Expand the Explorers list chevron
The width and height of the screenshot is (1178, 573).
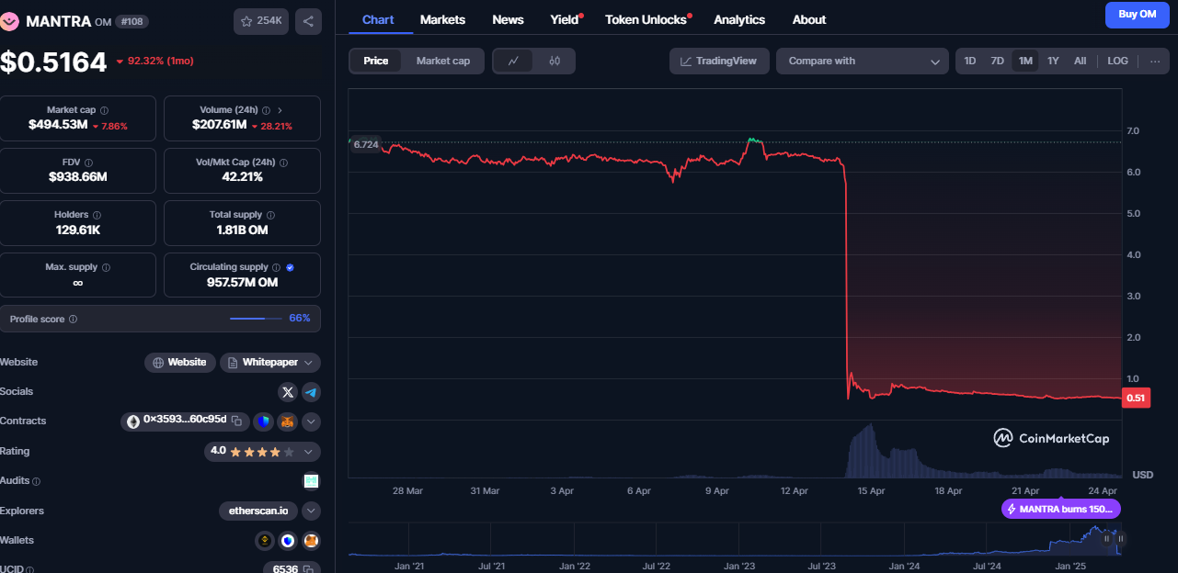[x=311, y=511]
